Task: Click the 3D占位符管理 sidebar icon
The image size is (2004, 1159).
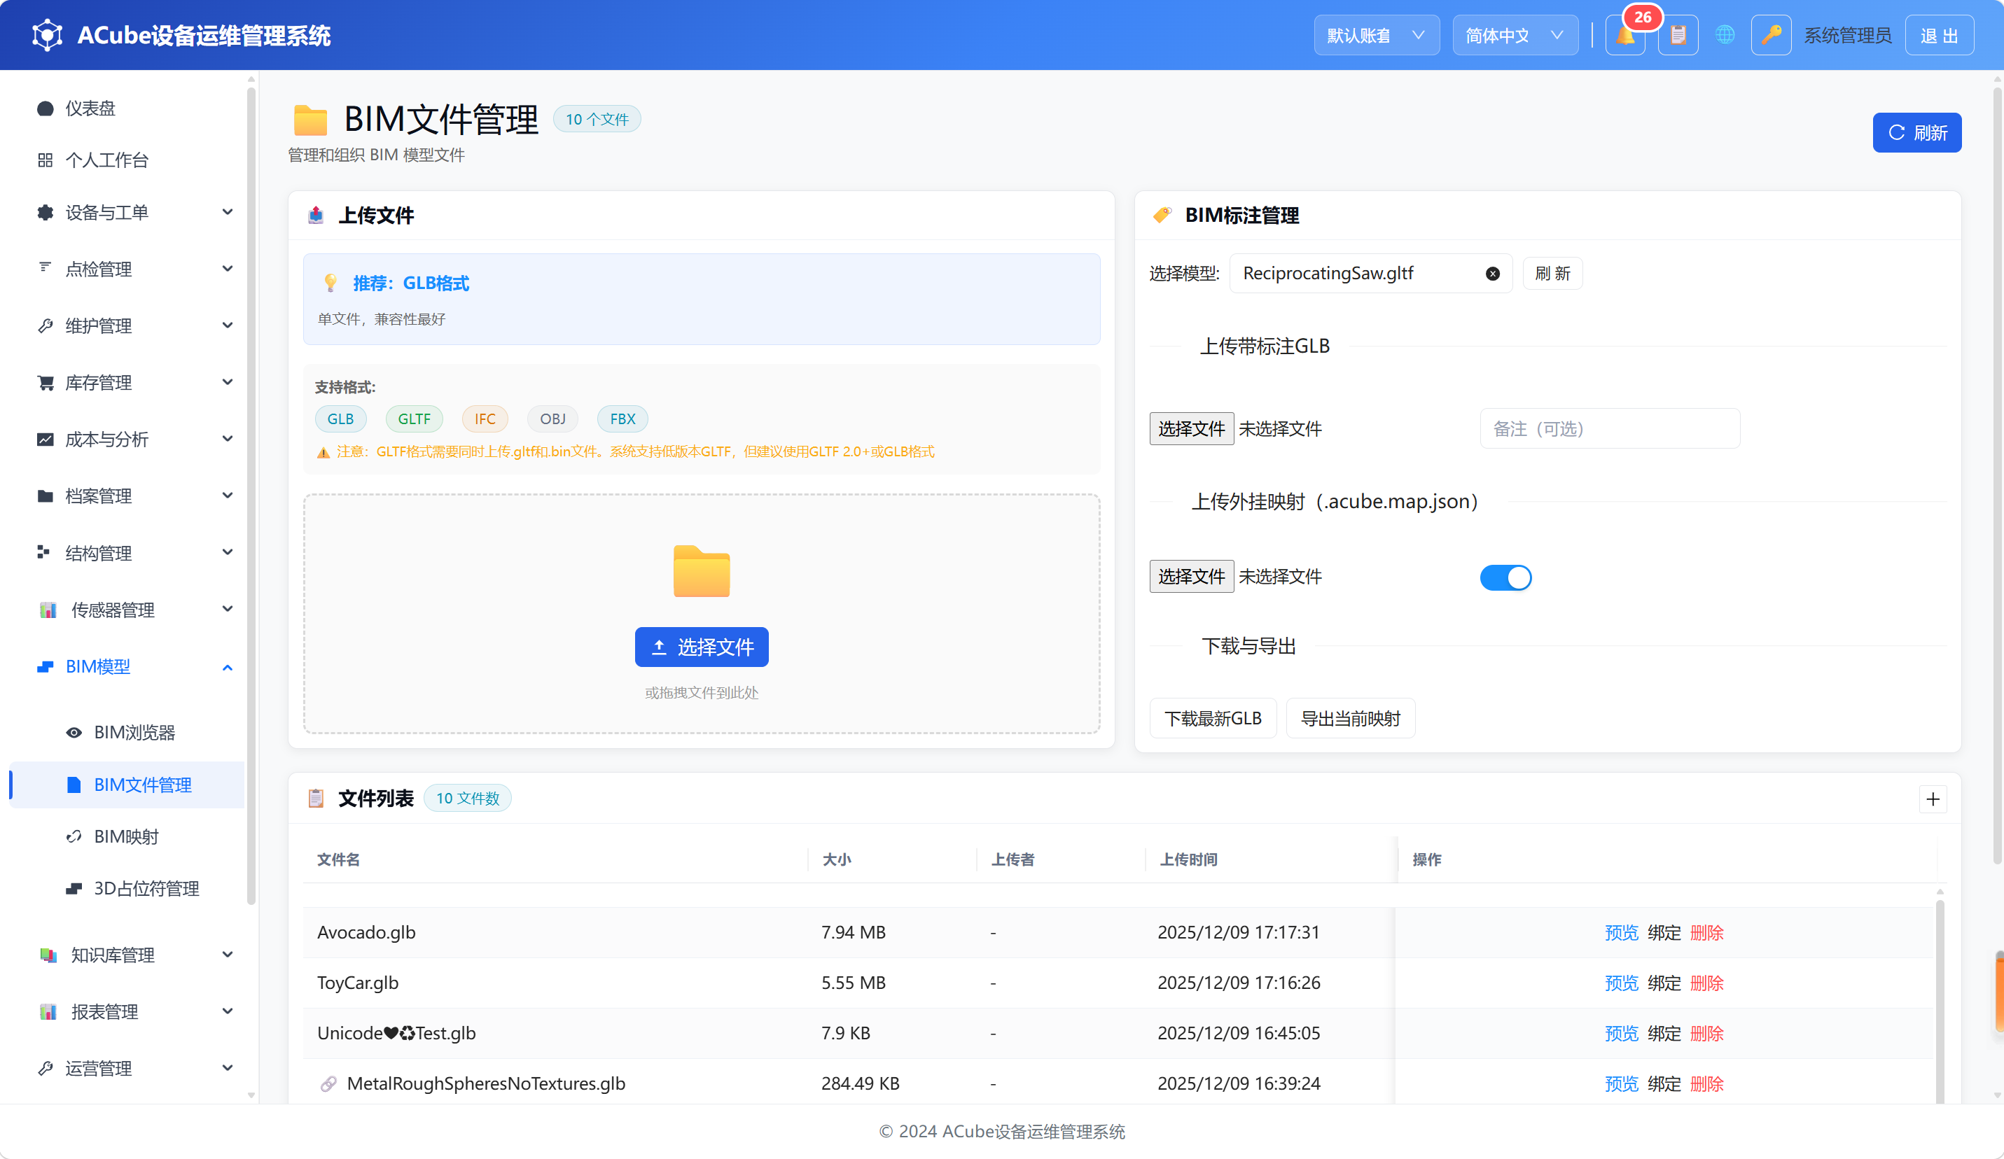Action: (74, 889)
